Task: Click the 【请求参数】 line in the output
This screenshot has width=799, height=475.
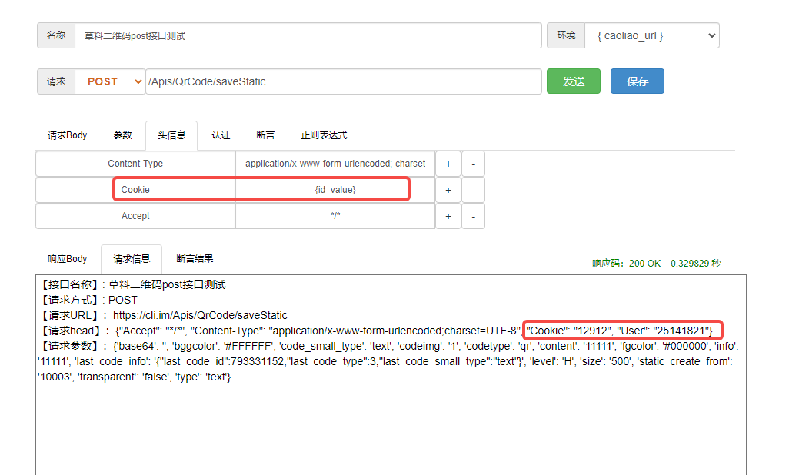Action: point(388,361)
